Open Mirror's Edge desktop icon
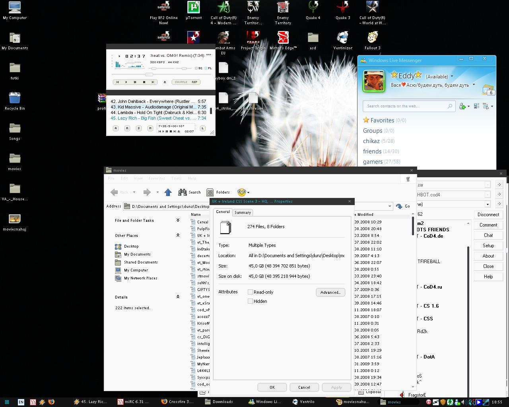 (x=283, y=41)
